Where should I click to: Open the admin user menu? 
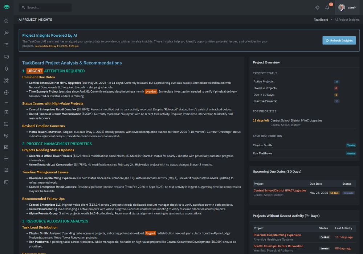coord(347,7)
